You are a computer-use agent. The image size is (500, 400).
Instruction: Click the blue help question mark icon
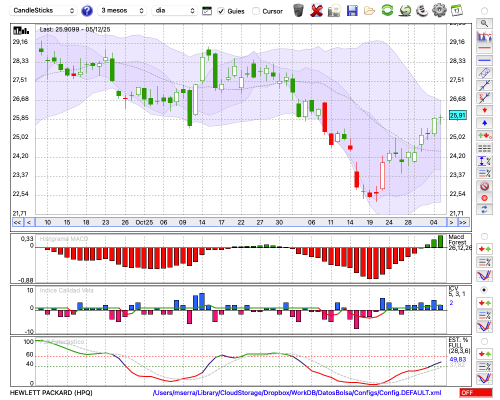click(x=86, y=11)
